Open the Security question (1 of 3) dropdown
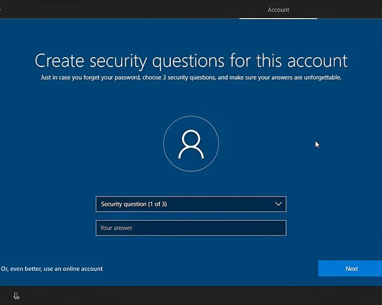The image size is (382, 305). click(191, 204)
